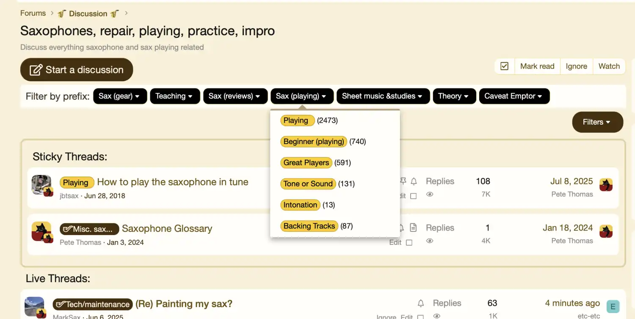Click the document icon on the Saxophone Glossary row
The height and width of the screenshot is (319, 635).
tap(413, 228)
